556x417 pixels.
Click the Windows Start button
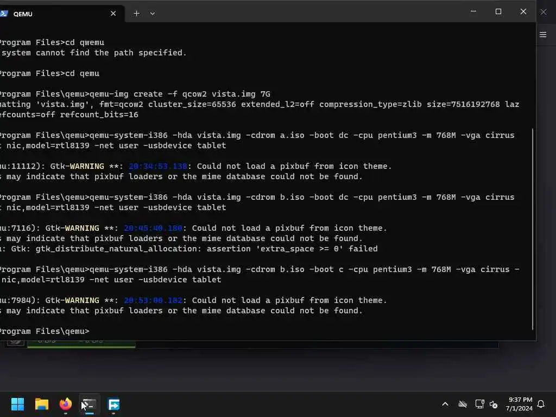17,404
